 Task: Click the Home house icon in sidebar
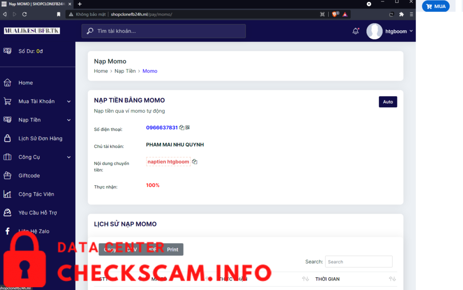(7, 83)
